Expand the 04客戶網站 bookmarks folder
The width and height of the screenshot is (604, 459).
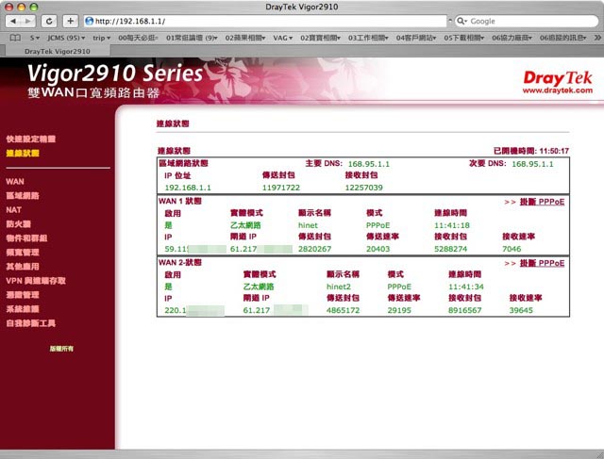[416, 38]
